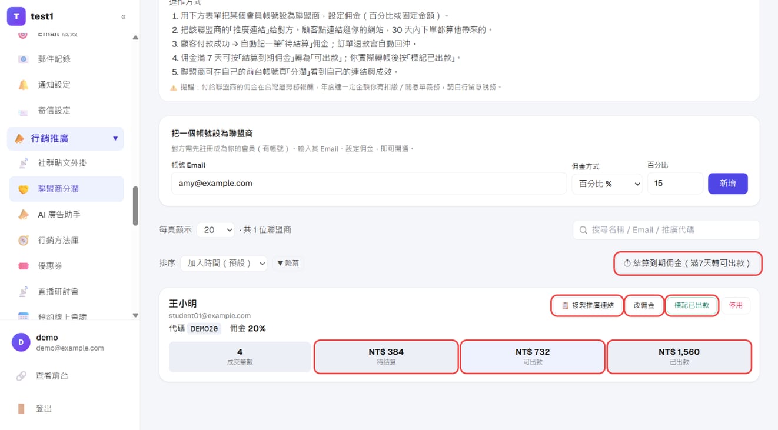The image size is (778, 430).
Task: Click the 成交筆數 4 card
Action: pyautogui.click(x=240, y=356)
